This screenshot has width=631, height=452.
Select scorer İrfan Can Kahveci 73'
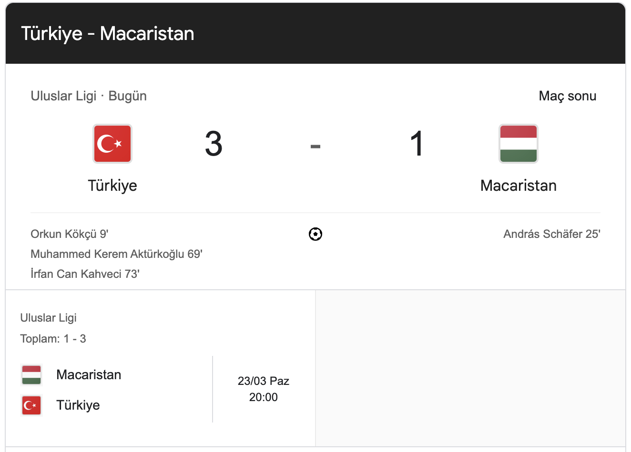(85, 274)
